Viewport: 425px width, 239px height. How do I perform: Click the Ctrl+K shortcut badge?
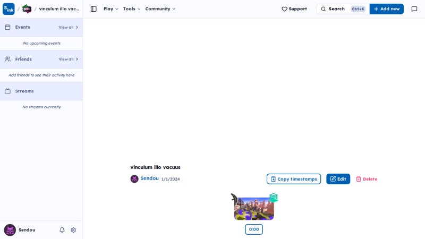tap(358, 9)
